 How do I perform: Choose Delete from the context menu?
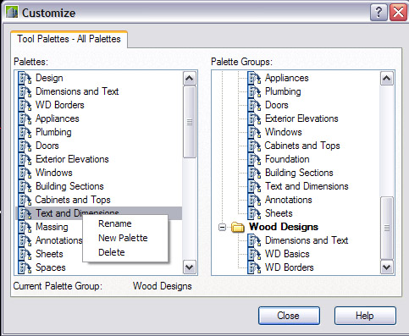(112, 252)
